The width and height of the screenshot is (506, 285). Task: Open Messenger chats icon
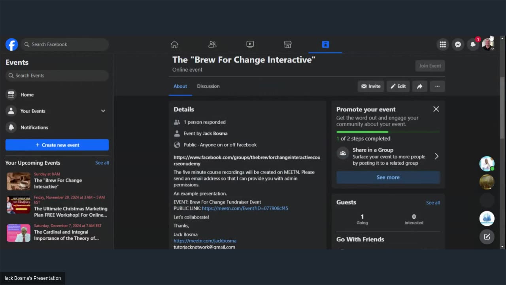pos(458,44)
